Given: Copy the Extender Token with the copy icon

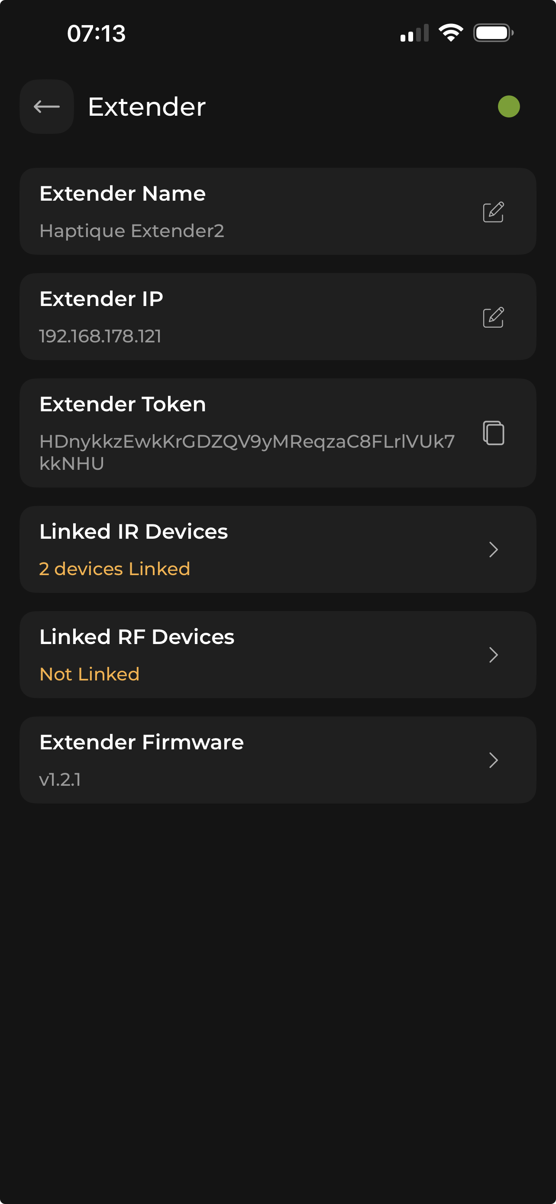Looking at the screenshot, I should coord(493,433).
